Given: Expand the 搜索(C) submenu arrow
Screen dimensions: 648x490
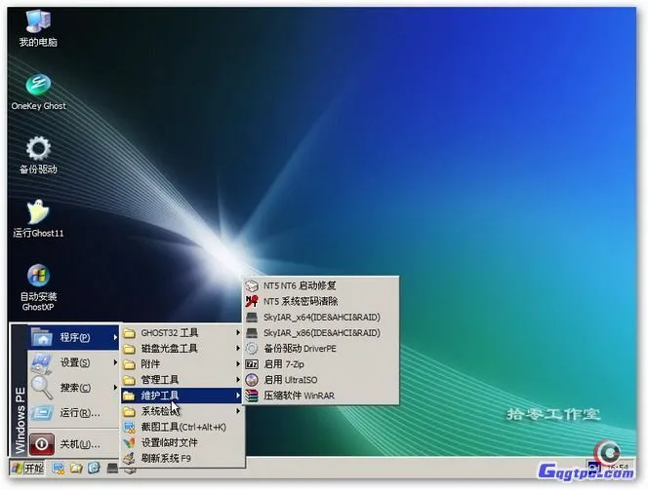Looking at the screenshot, I should pos(115,388).
